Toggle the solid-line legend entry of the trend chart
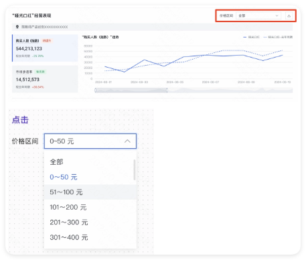The image size is (306, 260). (251, 37)
